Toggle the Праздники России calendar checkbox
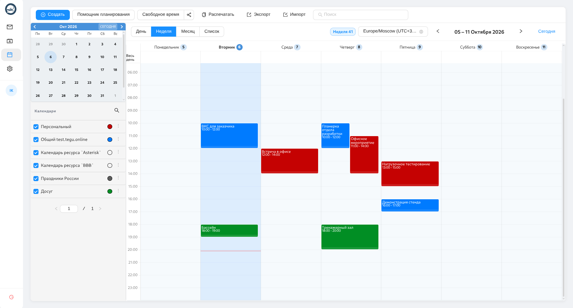Viewport: 573px width, 308px height. click(x=36, y=179)
